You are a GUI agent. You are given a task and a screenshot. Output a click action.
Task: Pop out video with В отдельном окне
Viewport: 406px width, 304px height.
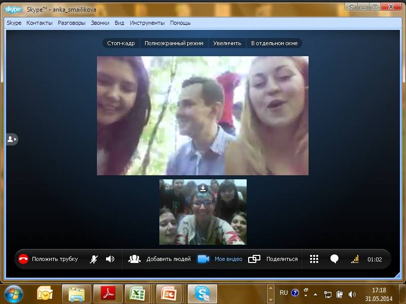(x=275, y=43)
